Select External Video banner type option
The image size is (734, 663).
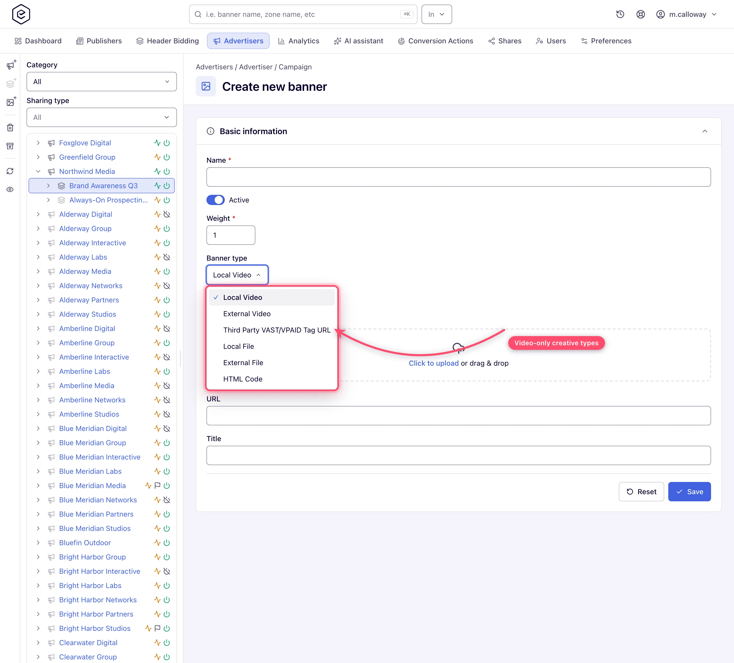tap(272, 314)
